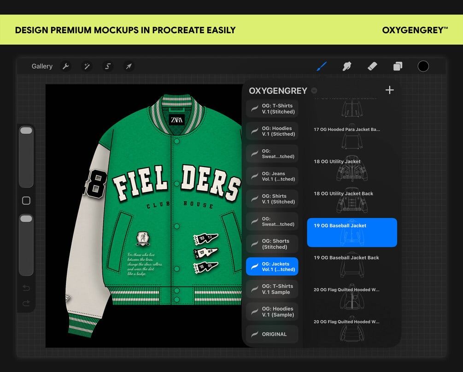Viewport: 463px width, 372px height.
Task: Tap the Undo arrow on sidebar
Action: point(26,288)
